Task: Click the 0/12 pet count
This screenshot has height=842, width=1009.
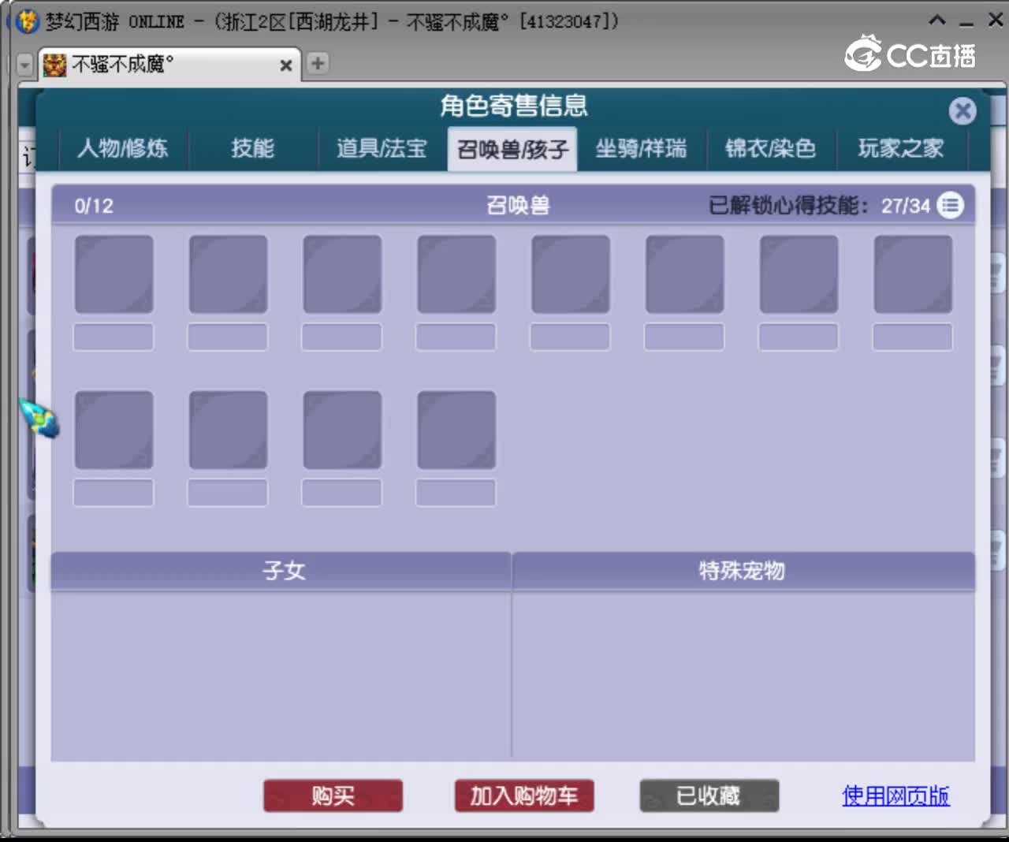Action: pyautogui.click(x=94, y=207)
